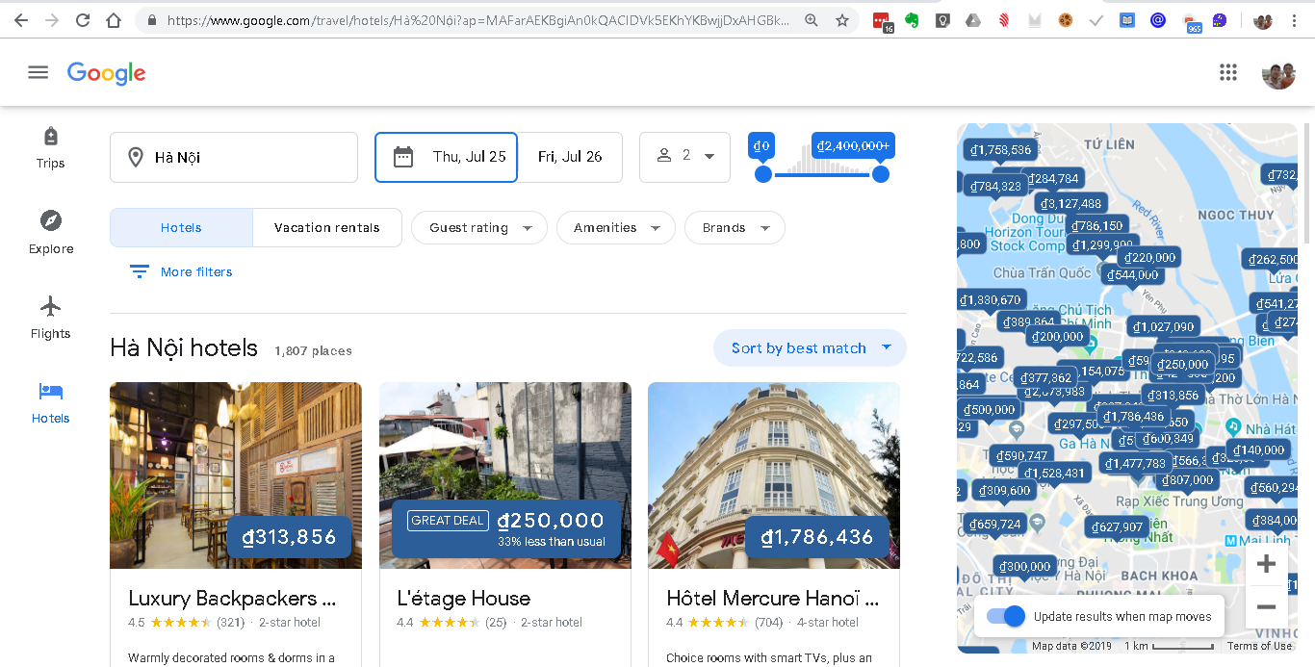Zoom in on the map
The height and width of the screenshot is (667, 1315).
[x=1266, y=564]
